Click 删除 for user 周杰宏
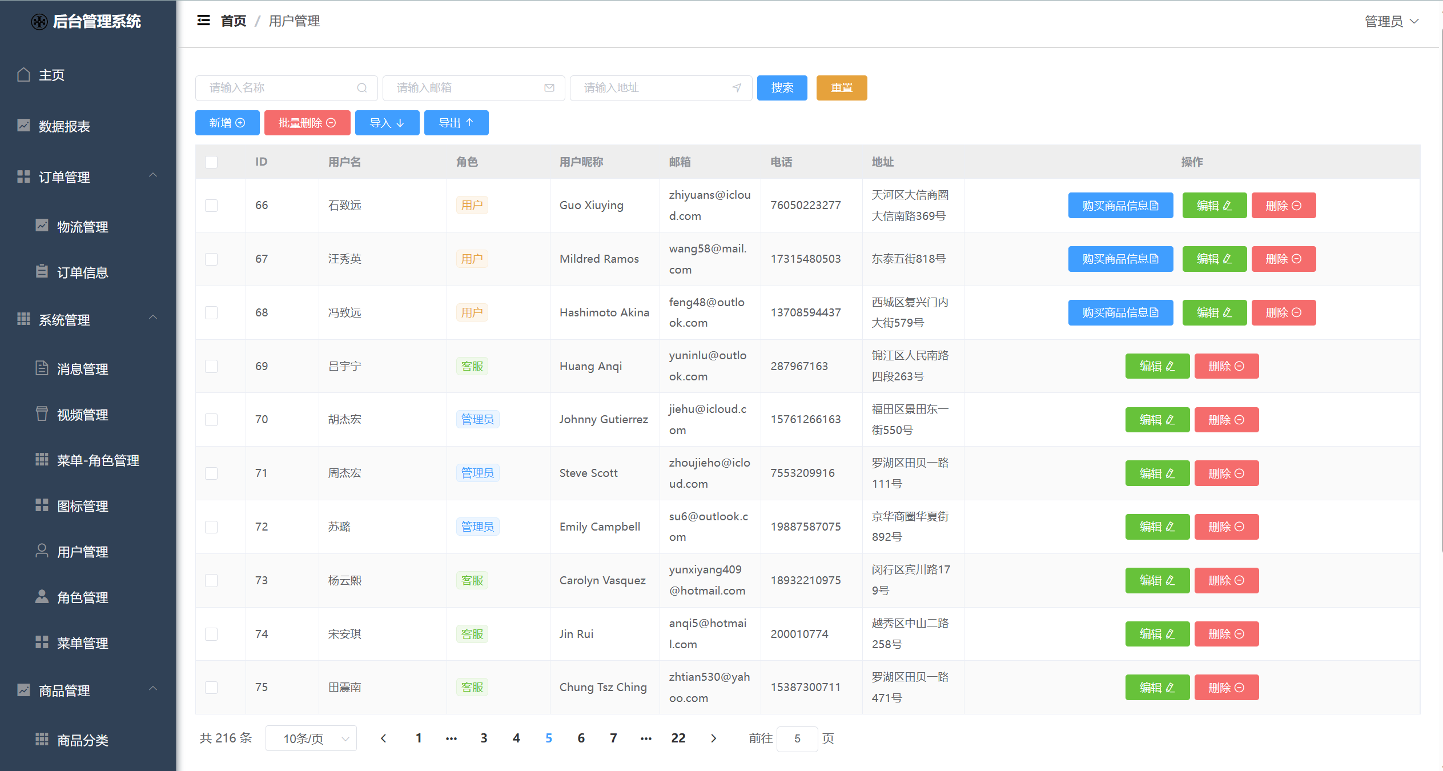This screenshot has width=1443, height=771. 1227,473
